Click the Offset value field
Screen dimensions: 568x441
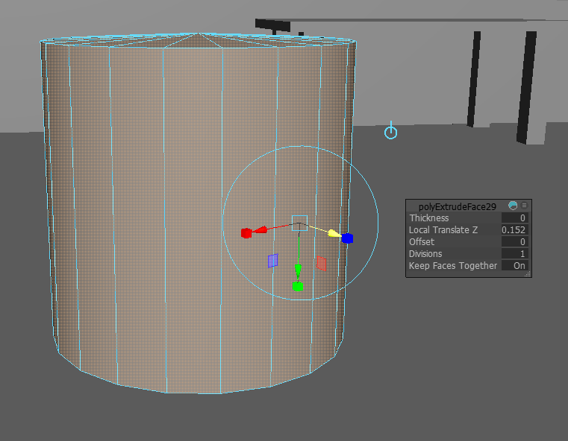tap(514, 242)
